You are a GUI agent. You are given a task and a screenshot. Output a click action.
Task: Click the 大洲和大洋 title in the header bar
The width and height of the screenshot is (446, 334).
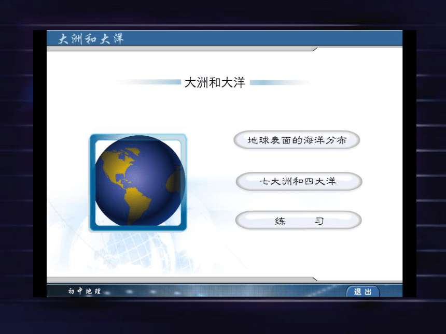[x=91, y=39]
